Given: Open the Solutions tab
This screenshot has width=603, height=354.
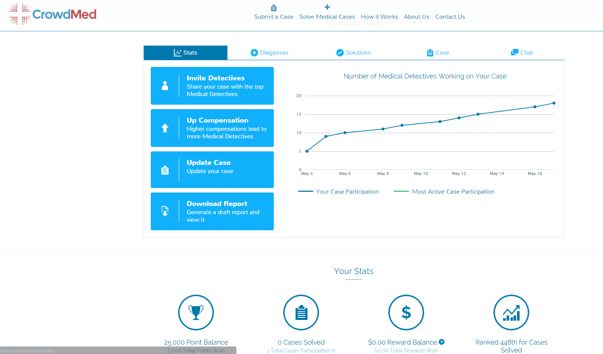Looking at the screenshot, I should pos(353,53).
